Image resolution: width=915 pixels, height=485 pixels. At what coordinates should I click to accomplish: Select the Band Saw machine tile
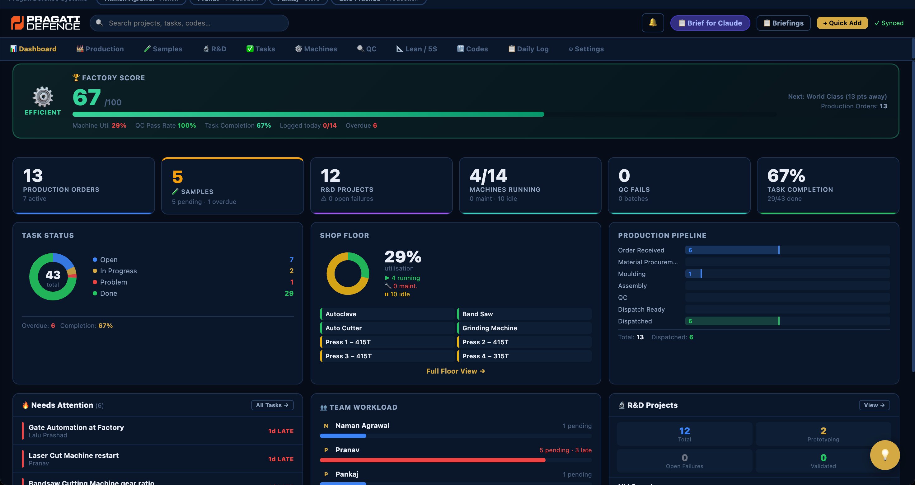(524, 314)
